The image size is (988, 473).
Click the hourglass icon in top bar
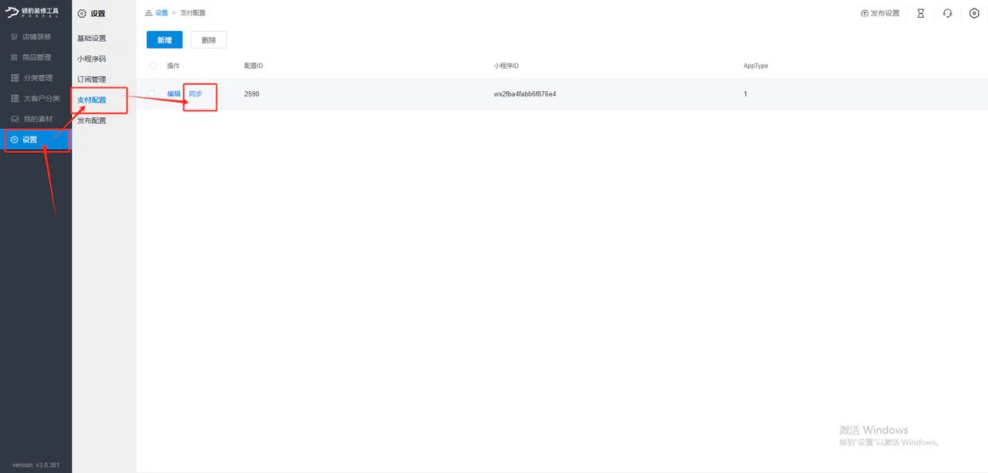(920, 13)
